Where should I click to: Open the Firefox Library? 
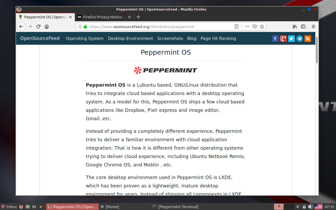coord(295,26)
